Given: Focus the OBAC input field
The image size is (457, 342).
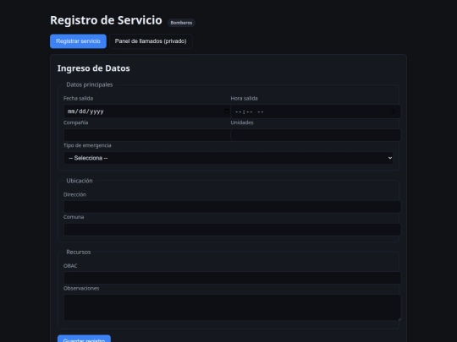Looking at the screenshot, I should [x=232, y=278].
